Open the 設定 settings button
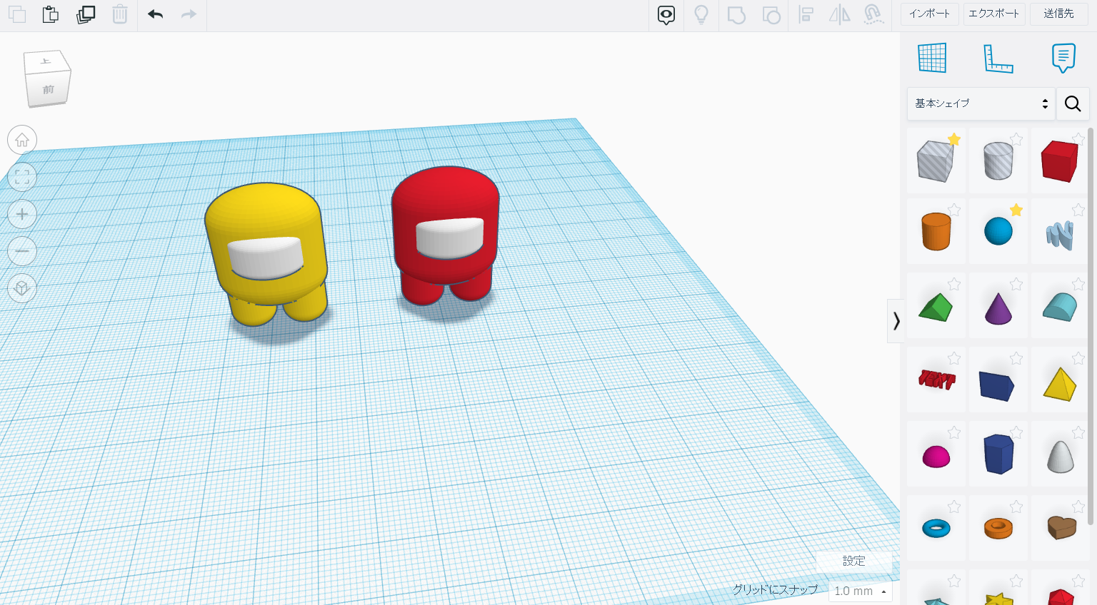This screenshot has width=1097, height=605. click(853, 561)
